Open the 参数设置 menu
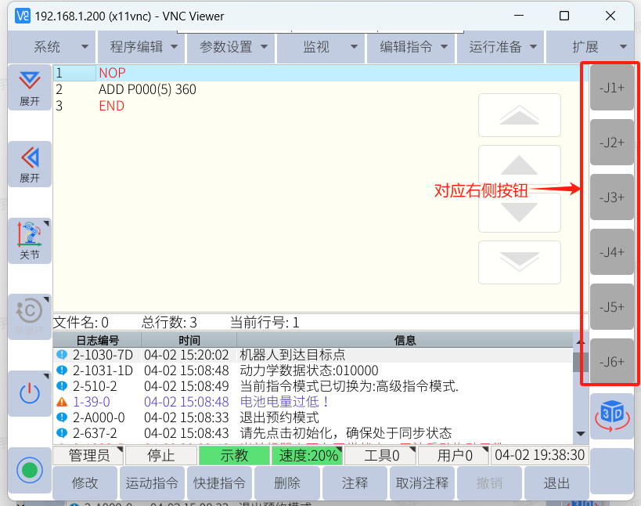The width and height of the screenshot is (641, 506). pos(231,47)
